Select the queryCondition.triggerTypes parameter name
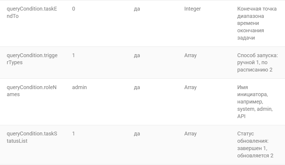This screenshot has height=165, width=285. coord(32,59)
